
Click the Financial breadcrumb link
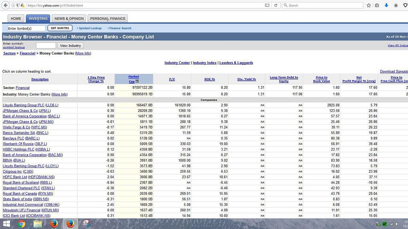pyautogui.click(x=28, y=53)
